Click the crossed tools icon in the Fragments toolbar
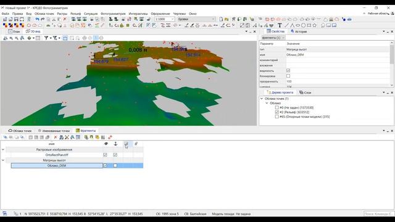 tap(67, 137)
